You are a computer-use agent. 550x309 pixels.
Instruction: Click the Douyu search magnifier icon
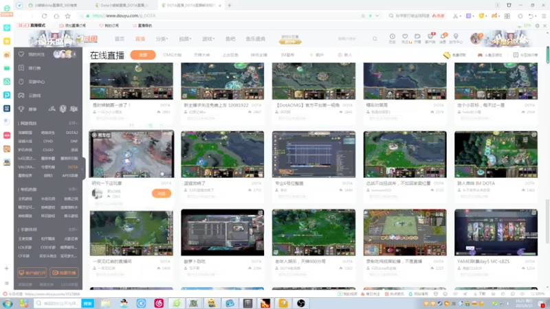(x=375, y=38)
